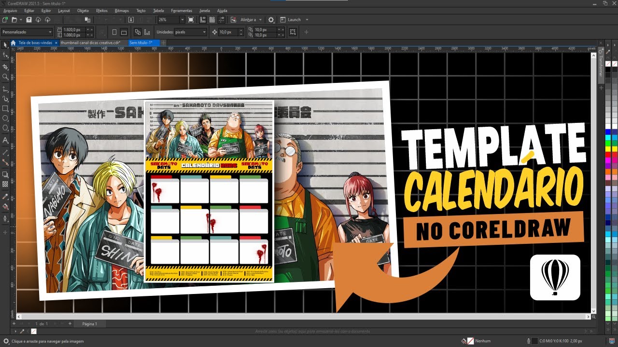Open the Personalizado page size dropdown

[26, 32]
